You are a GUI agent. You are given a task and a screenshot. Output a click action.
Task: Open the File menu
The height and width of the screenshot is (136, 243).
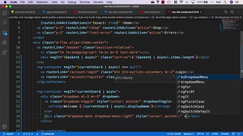pos(22,2)
